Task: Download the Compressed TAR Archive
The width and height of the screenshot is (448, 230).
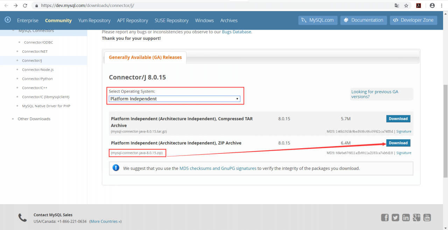Action: coord(398,118)
